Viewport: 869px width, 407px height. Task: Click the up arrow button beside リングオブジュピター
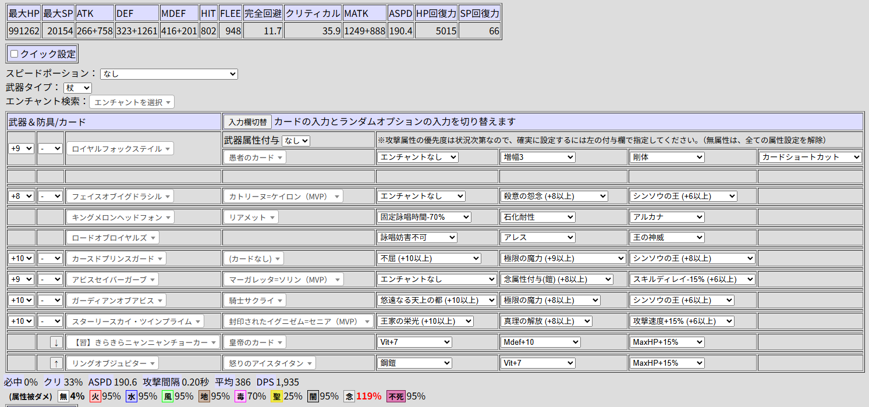[56, 363]
